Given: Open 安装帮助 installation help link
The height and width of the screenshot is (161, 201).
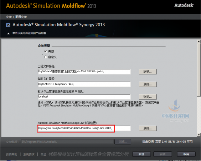Looking at the screenshot, I should pos(11,154).
